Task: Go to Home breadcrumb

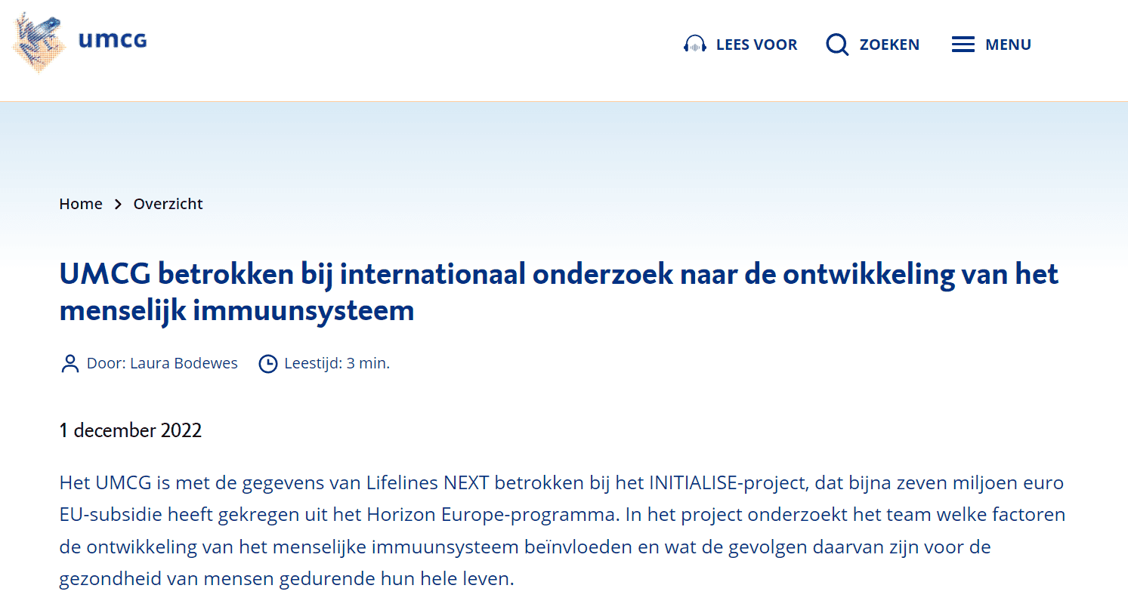Action: [81, 204]
